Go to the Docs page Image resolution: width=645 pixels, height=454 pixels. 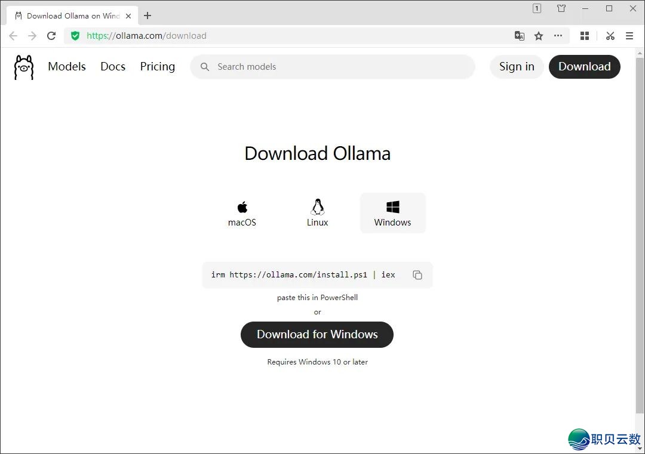coord(113,67)
